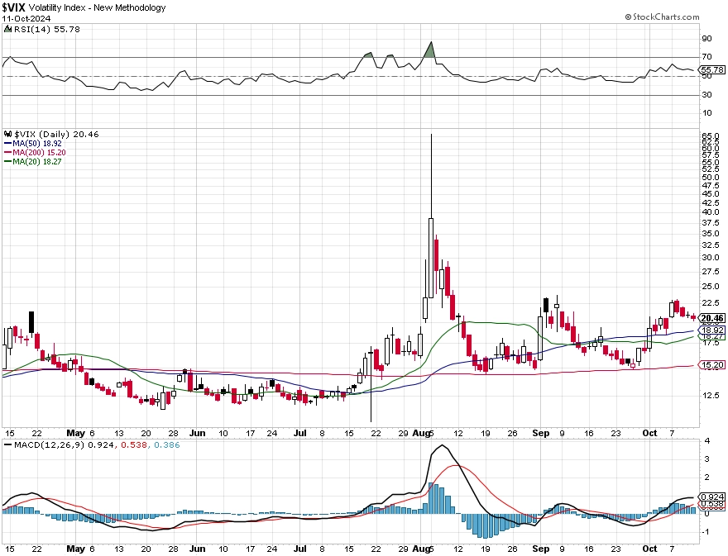728x556 pixels.
Task: Click the green MA(20) color line swatch
Action: (x=8, y=162)
